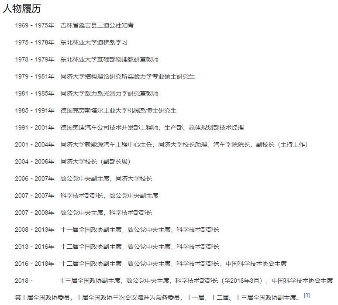Select the 2007 - 2008年 date range
Image resolution: width=338 pixels, height=305 pixels.
34,212
